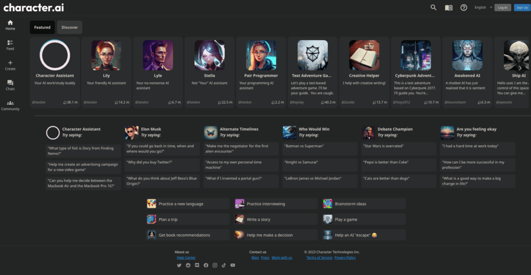The image size is (531, 275).
Task: Expand the English language dropdown
Action: (x=483, y=8)
